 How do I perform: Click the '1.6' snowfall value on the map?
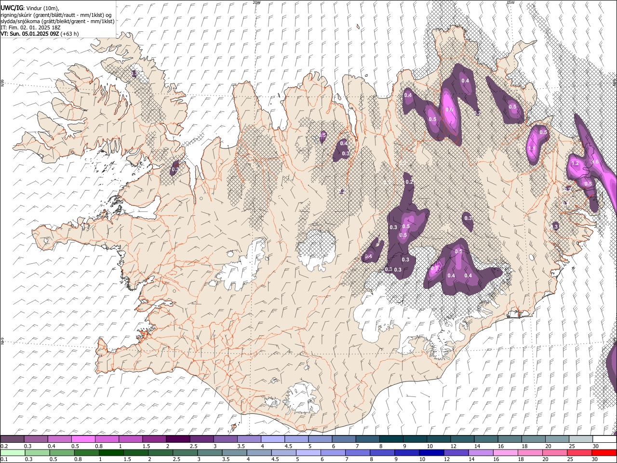pyautogui.click(x=595, y=162)
